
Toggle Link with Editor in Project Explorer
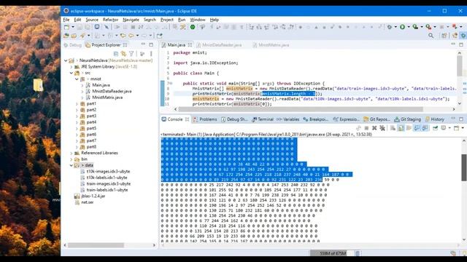123,54
